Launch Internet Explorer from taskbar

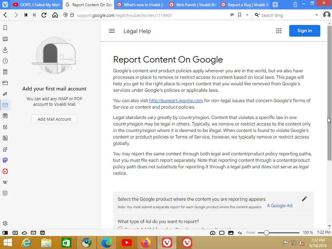coord(26,243)
